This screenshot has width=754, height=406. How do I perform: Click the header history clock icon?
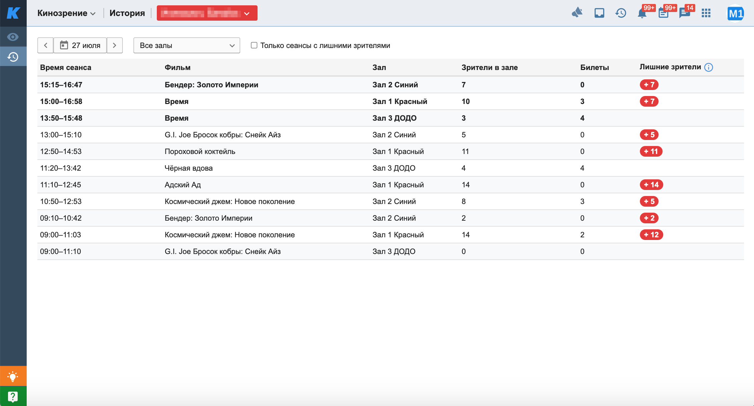point(621,13)
